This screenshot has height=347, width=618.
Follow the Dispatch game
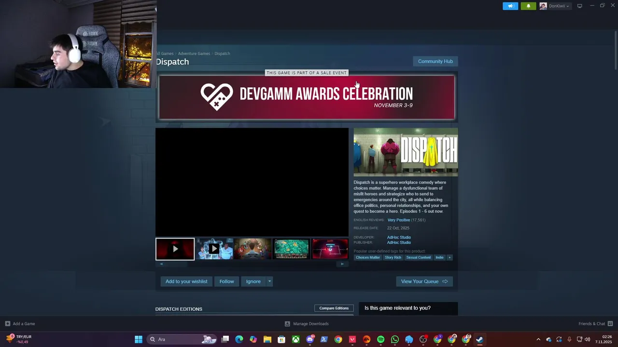[x=226, y=281]
